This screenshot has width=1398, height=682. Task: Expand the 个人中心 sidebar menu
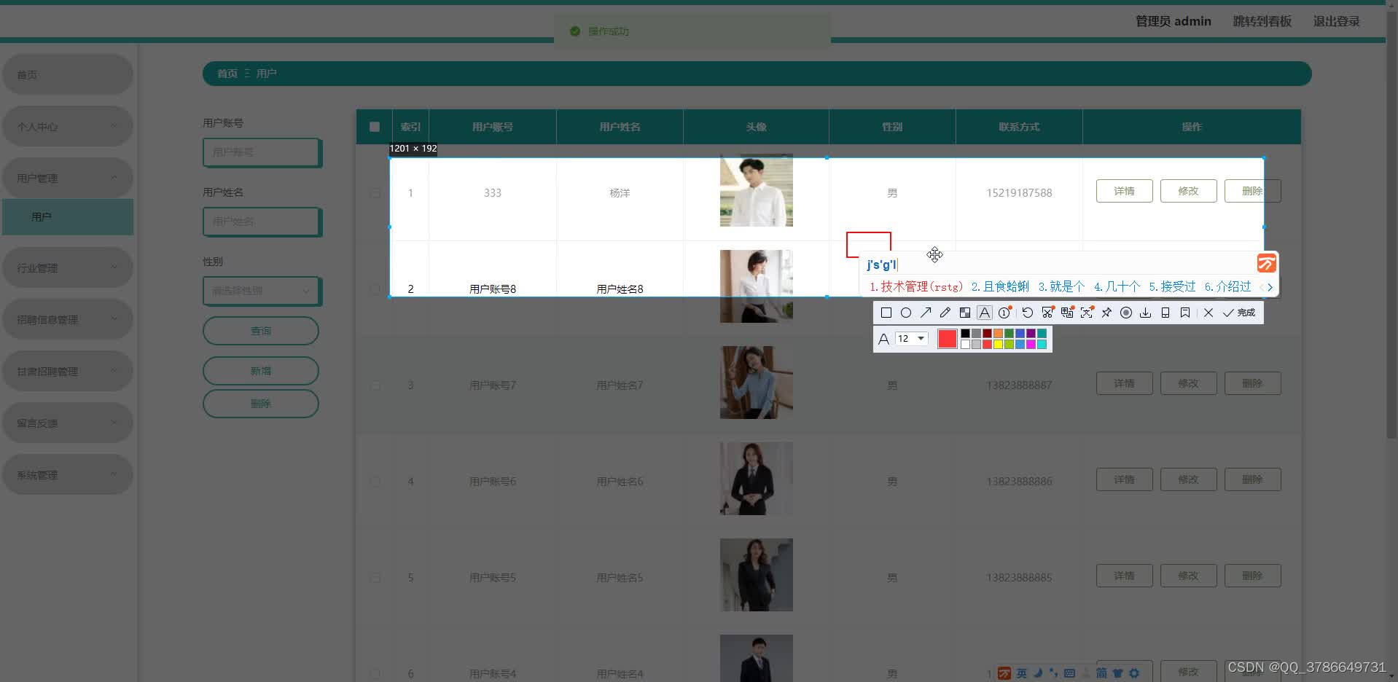pos(68,127)
